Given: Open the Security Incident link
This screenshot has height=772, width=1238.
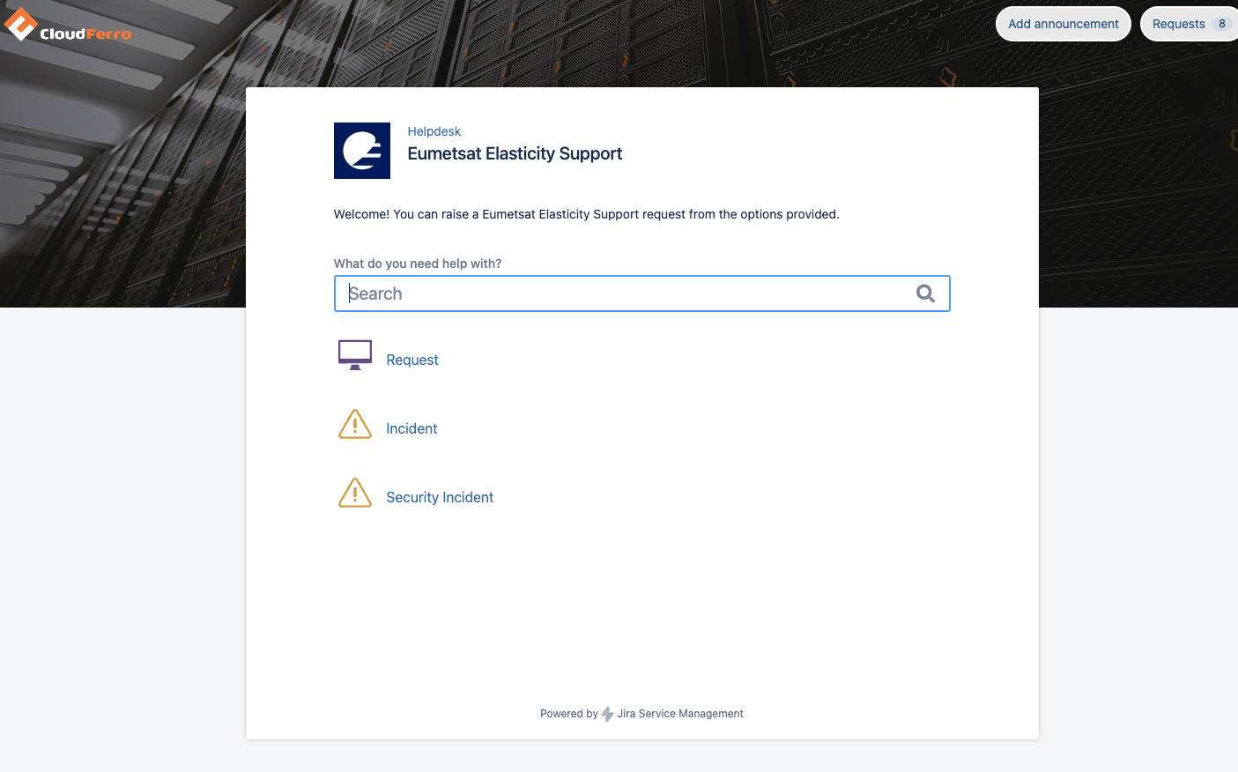Looking at the screenshot, I should (x=440, y=497).
